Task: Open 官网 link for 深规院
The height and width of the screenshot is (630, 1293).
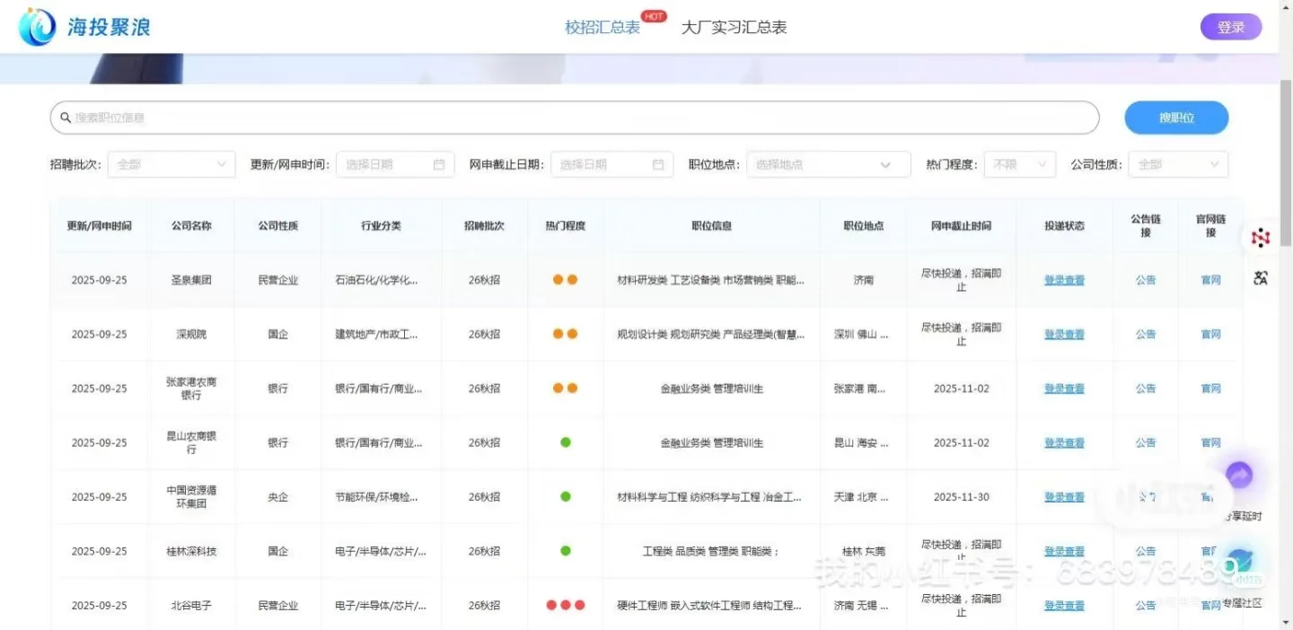Action: [1211, 334]
